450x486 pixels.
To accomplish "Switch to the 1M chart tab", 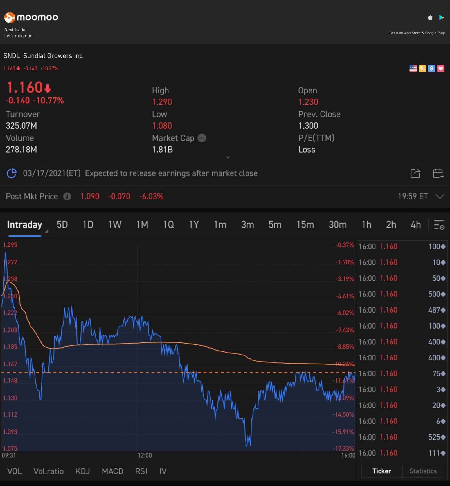I will (142, 225).
